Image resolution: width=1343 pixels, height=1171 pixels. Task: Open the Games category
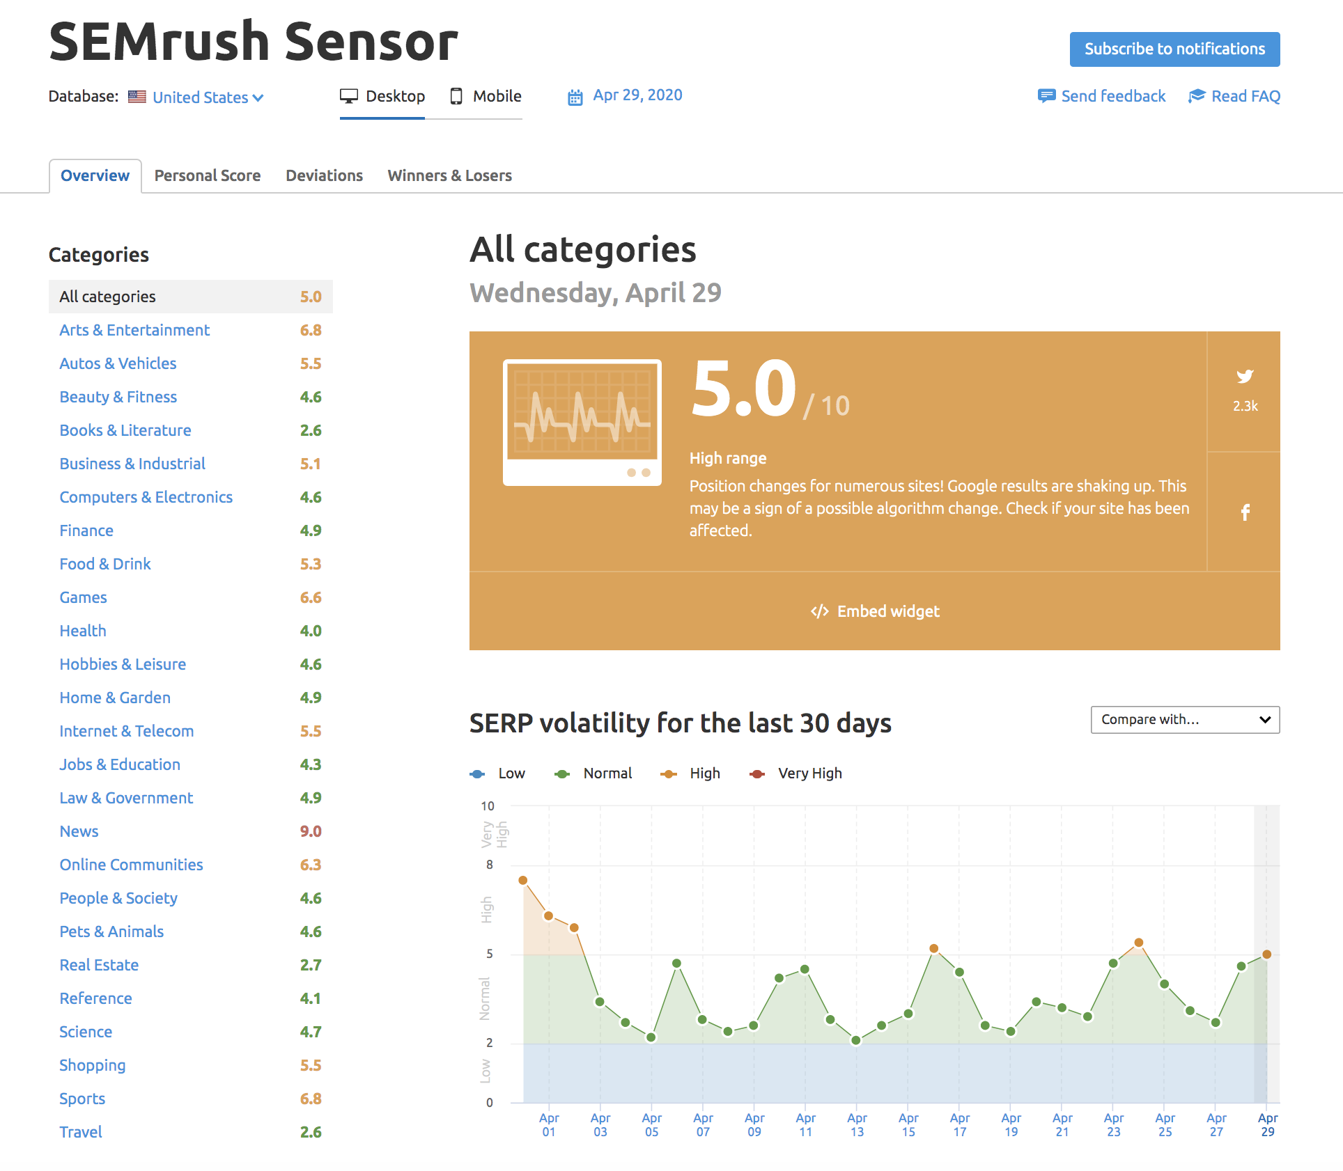click(84, 597)
